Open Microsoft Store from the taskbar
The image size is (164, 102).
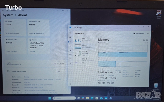97,98
